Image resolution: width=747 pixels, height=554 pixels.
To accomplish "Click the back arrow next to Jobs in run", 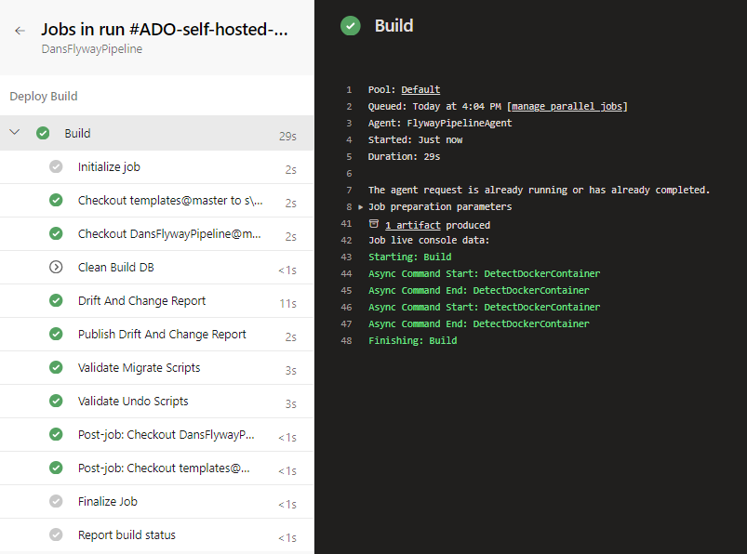I will [20, 31].
